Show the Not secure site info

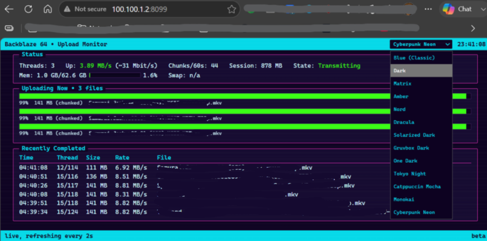pyautogui.click(x=85, y=9)
